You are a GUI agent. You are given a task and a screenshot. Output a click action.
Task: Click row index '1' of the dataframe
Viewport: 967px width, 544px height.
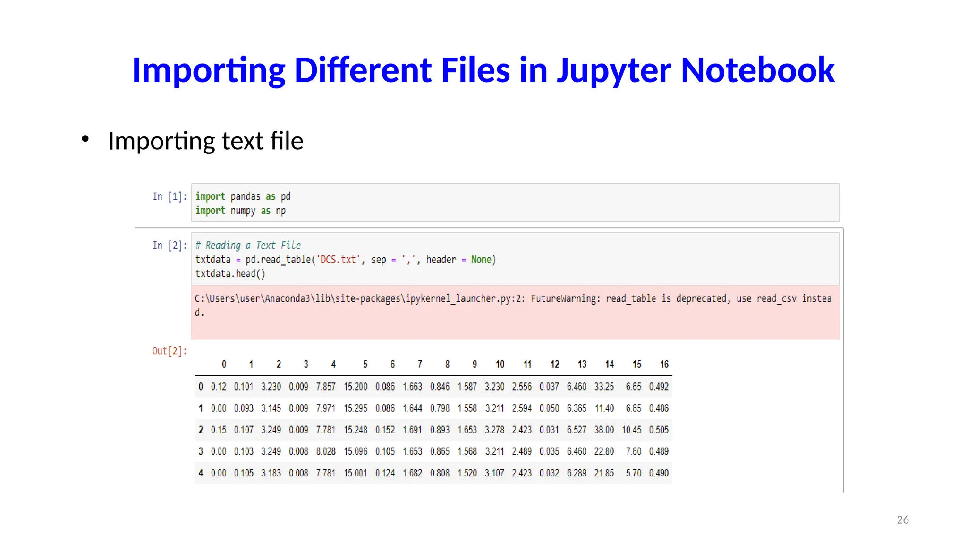(201, 408)
